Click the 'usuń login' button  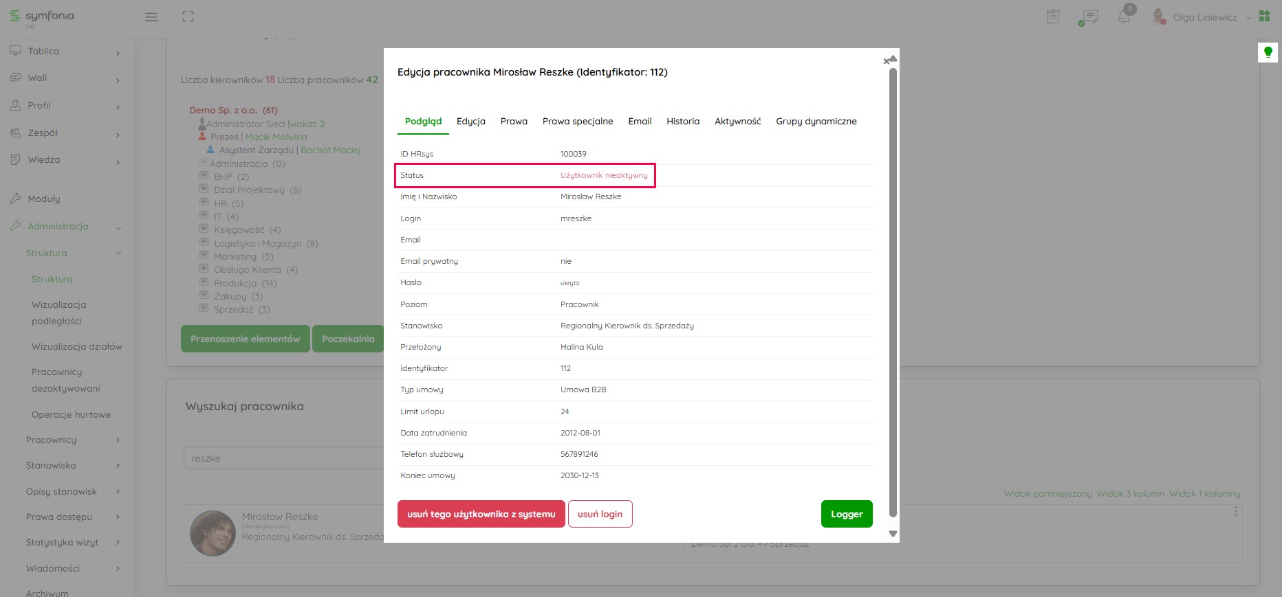click(x=600, y=514)
